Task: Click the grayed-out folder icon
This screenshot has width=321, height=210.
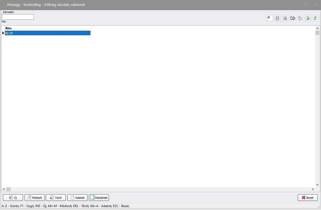Action: coord(300,18)
